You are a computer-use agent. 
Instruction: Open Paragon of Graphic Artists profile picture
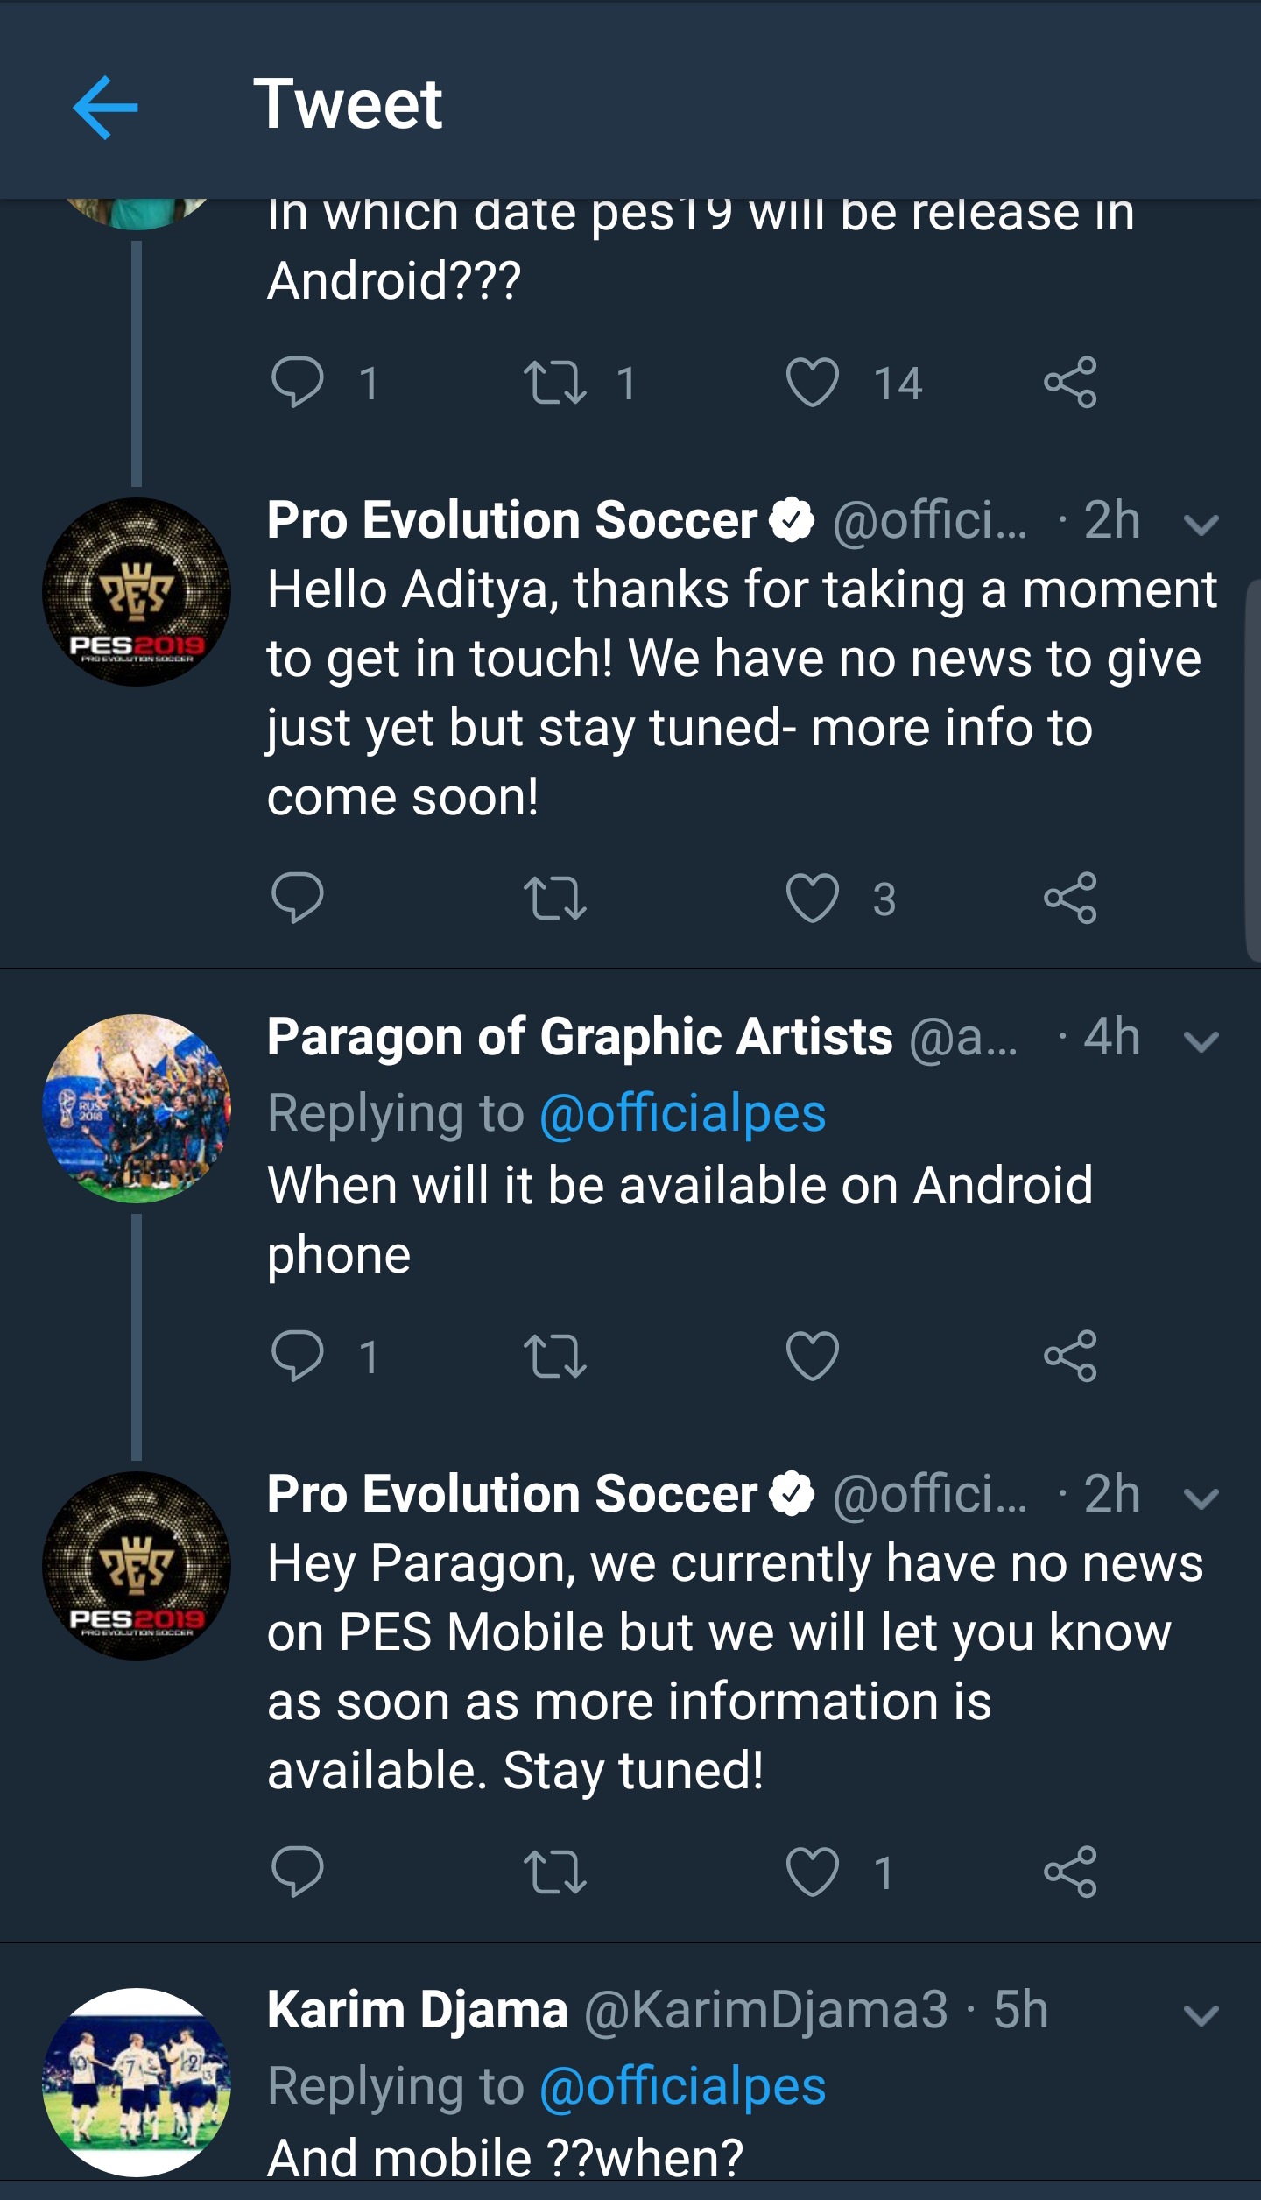tap(137, 1108)
